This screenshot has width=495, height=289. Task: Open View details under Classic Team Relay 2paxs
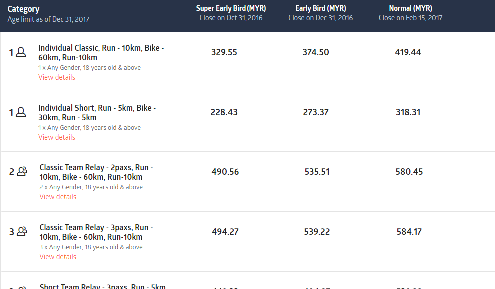click(x=58, y=197)
